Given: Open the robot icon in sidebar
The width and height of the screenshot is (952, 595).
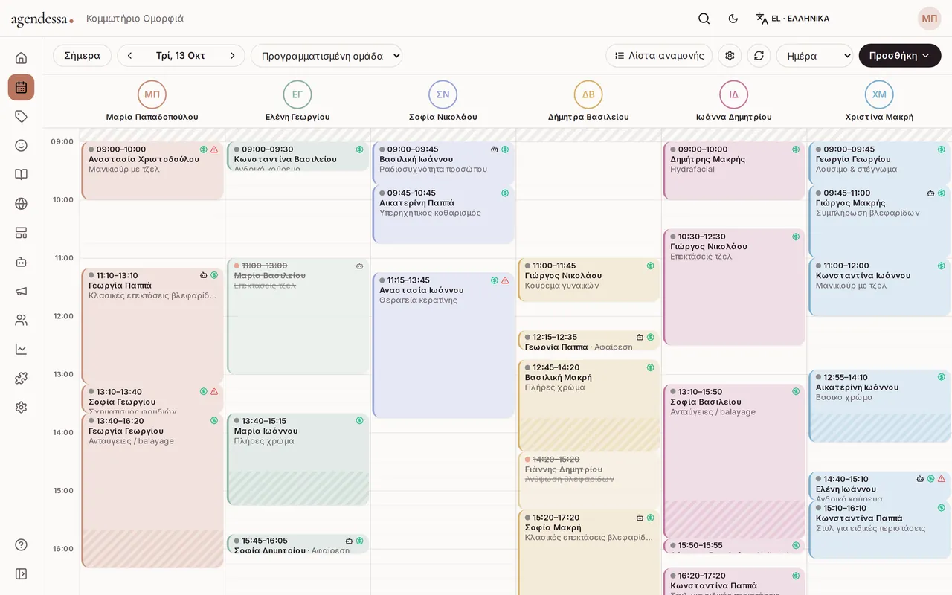Looking at the screenshot, I should coord(21,262).
